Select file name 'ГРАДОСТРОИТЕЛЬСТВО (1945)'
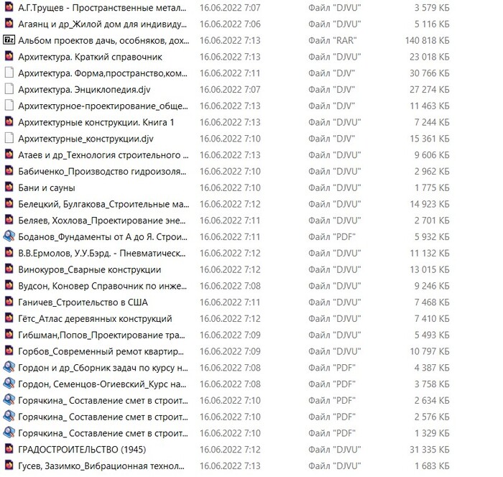 click(x=82, y=450)
